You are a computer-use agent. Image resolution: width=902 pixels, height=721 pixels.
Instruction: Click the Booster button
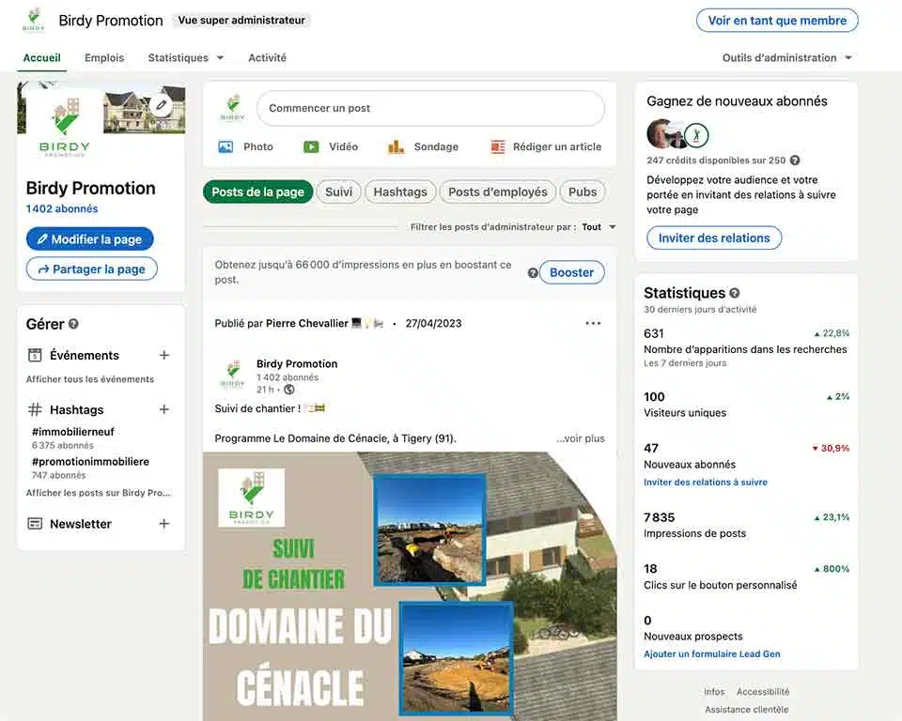(x=571, y=272)
